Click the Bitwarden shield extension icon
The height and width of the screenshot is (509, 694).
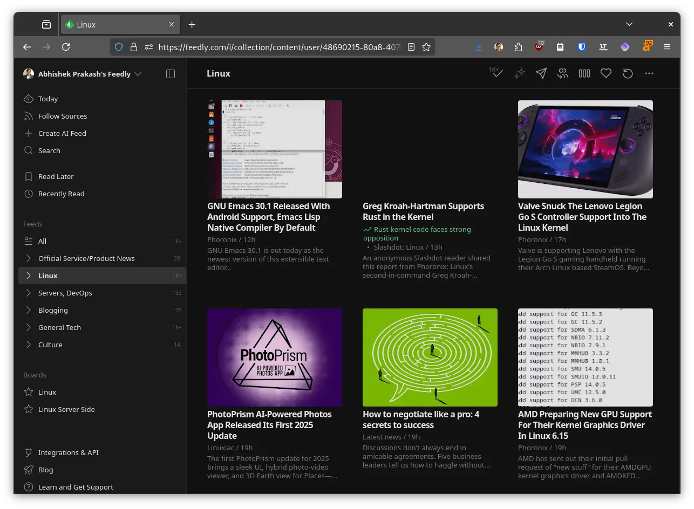[x=582, y=47]
